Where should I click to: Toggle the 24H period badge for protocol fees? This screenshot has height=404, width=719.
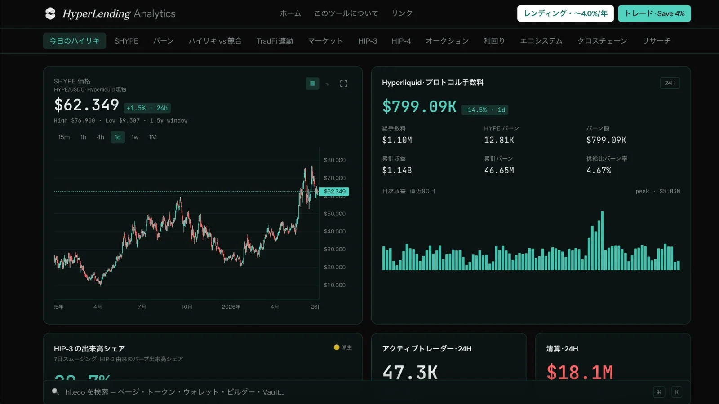coord(670,83)
